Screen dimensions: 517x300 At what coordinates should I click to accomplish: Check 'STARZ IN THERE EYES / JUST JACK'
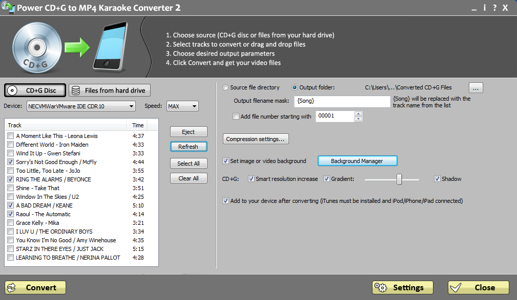click(11, 249)
